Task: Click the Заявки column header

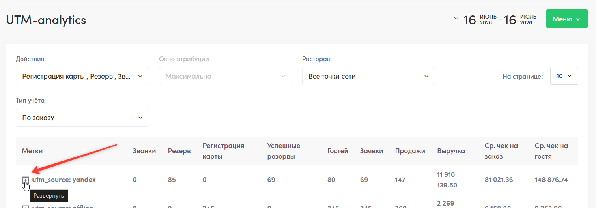Action: [372, 151]
